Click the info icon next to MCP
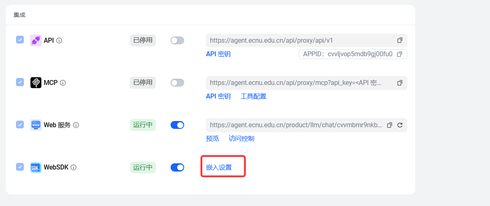Screen dimensions: 490x206 pyautogui.click(x=63, y=83)
